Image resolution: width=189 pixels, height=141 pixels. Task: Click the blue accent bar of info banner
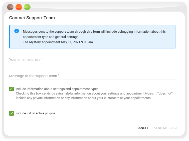(x=10, y=37)
